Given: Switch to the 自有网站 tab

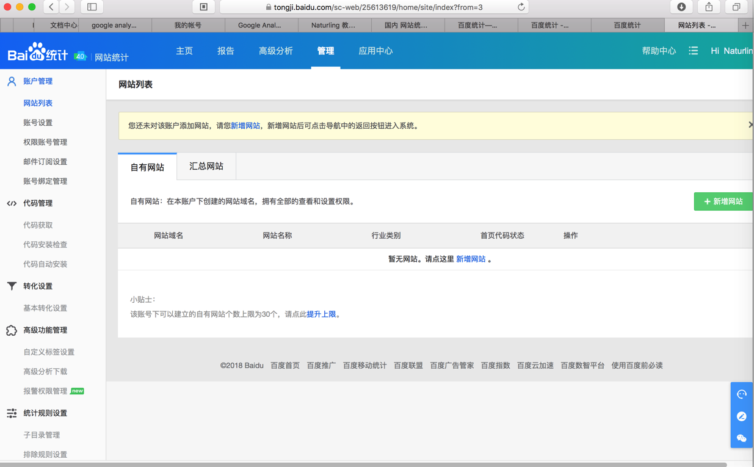Looking at the screenshot, I should 147,167.
